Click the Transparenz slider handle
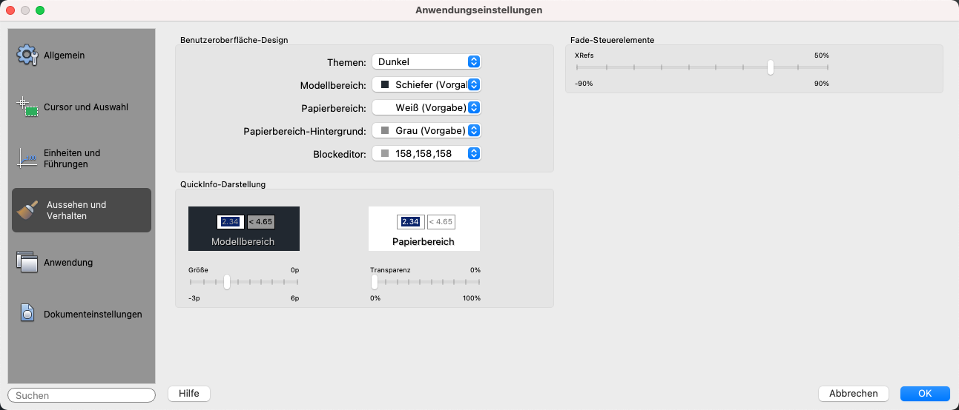 (375, 282)
